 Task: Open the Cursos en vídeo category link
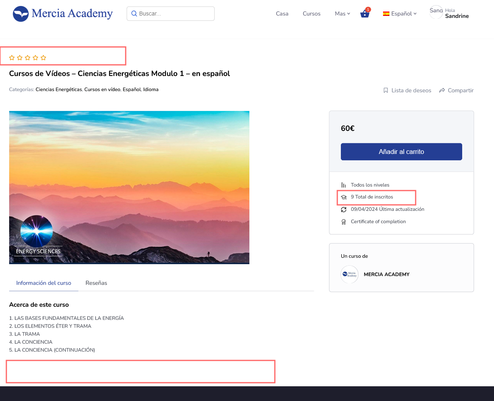(x=102, y=90)
